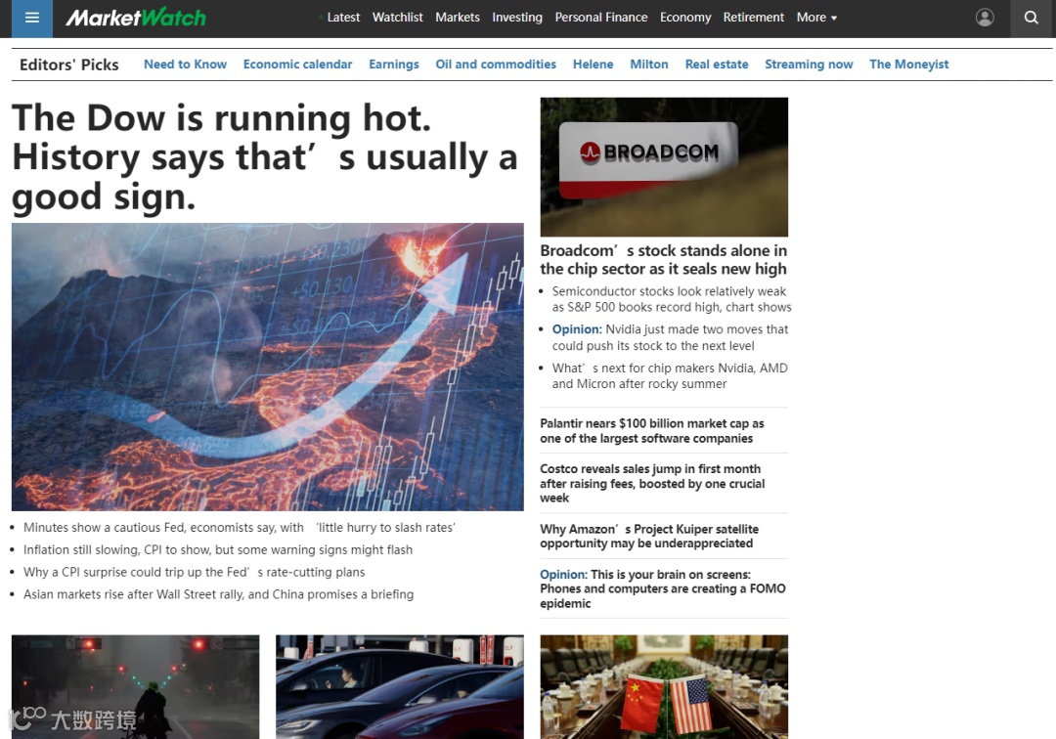The width and height of the screenshot is (1056, 739).
Task: Open brain on screens FOMO opinion
Action: [663, 588]
